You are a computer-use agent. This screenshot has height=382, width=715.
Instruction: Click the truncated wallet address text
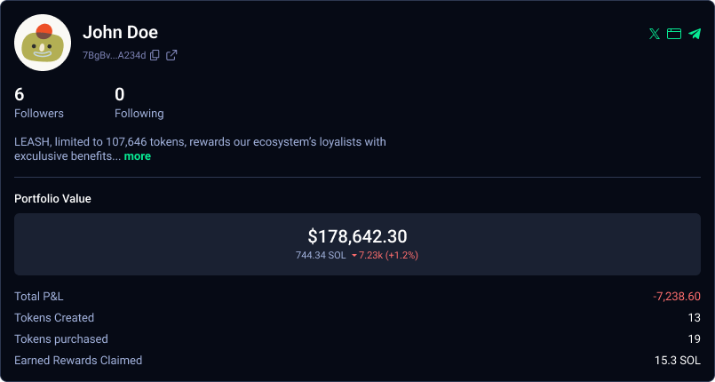114,55
